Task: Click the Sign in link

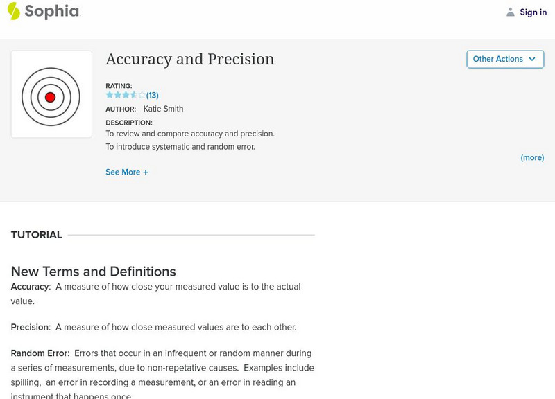Action: click(x=533, y=12)
